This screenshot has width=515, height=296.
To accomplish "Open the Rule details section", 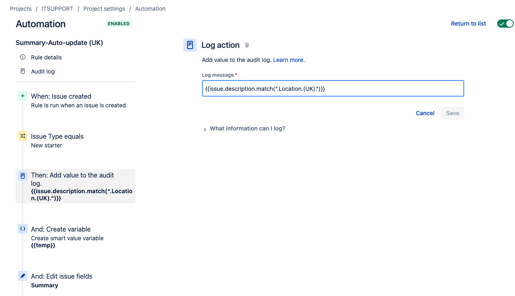I will (46, 57).
